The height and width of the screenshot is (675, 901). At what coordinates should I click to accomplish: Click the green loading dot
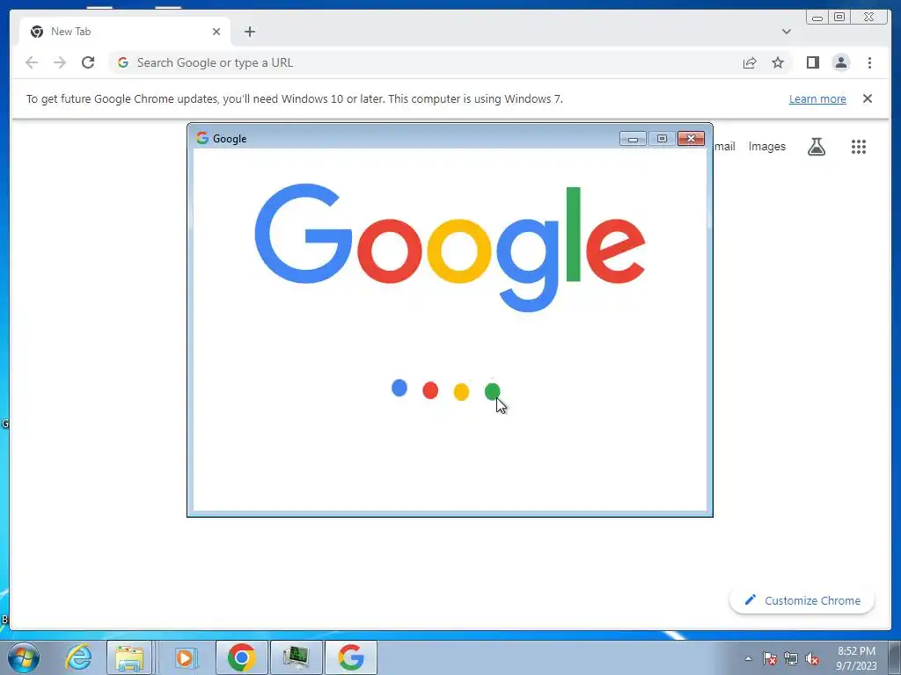click(x=493, y=391)
